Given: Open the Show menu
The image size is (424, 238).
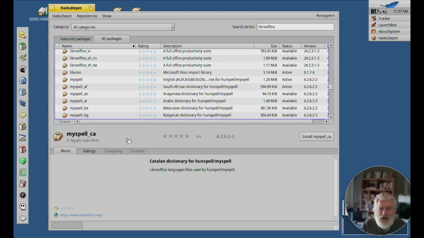Looking at the screenshot, I should (x=107, y=16).
